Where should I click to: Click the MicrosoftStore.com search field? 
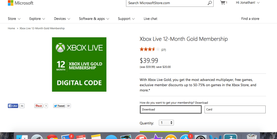(166, 3)
